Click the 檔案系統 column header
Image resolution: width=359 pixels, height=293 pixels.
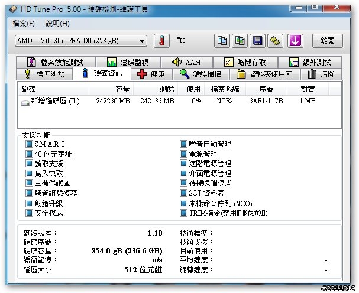point(225,89)
